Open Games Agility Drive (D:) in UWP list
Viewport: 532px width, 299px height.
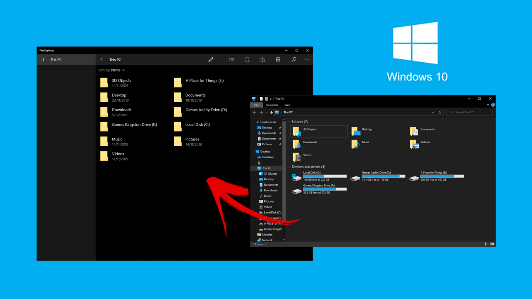(x=201, y=112)
